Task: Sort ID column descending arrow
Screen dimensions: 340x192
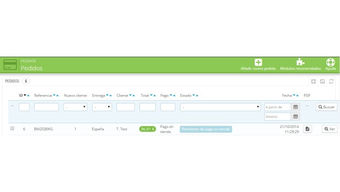Action: click(25, 95)
